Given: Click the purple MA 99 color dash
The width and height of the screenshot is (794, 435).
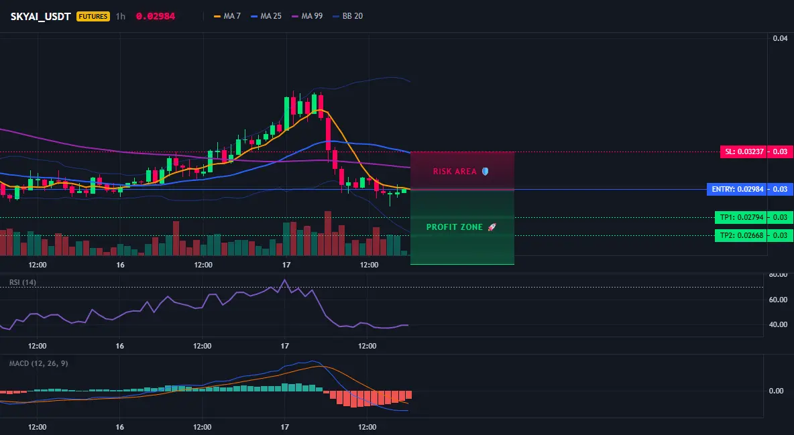Looking at the screenshot, I should click(295, 16).
